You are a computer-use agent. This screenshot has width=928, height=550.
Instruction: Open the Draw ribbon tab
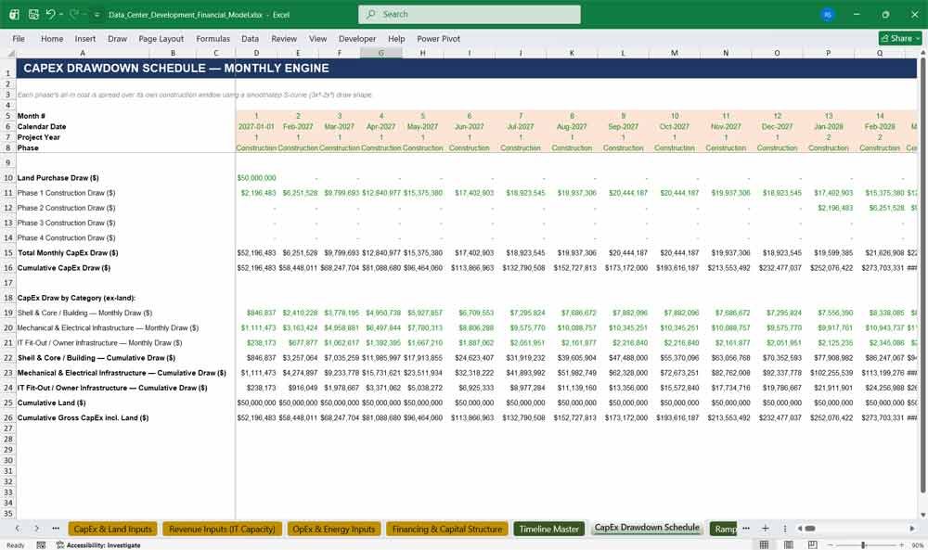click(117, 38)
